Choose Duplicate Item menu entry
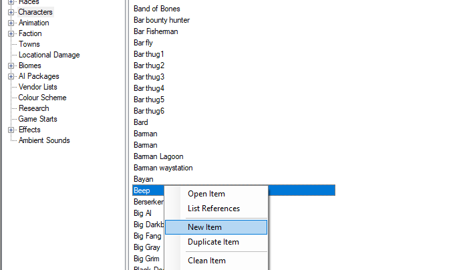The width and height of the screenshot is (471, 270). [213, 242]
